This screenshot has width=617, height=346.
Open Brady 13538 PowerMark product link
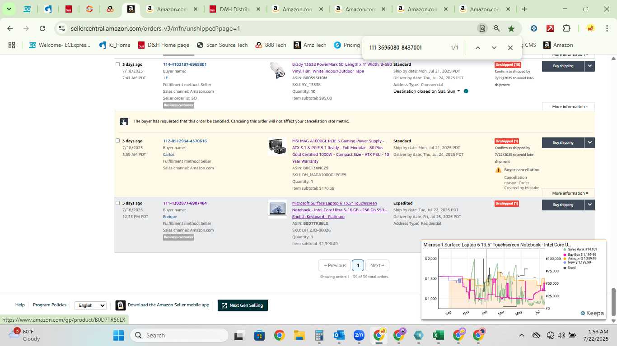(341, 68)
